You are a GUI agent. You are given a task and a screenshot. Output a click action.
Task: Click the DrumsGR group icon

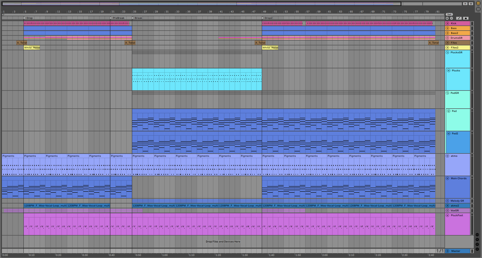pyautogui.click(x=448, y=38)
